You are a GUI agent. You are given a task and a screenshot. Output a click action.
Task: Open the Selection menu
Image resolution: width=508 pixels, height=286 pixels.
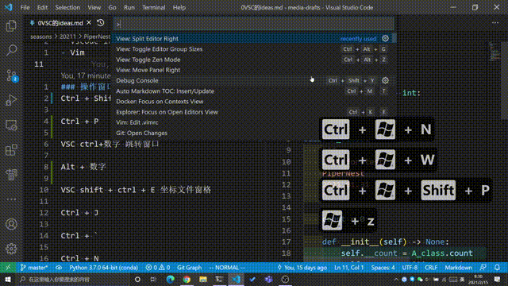click(67, 7)
